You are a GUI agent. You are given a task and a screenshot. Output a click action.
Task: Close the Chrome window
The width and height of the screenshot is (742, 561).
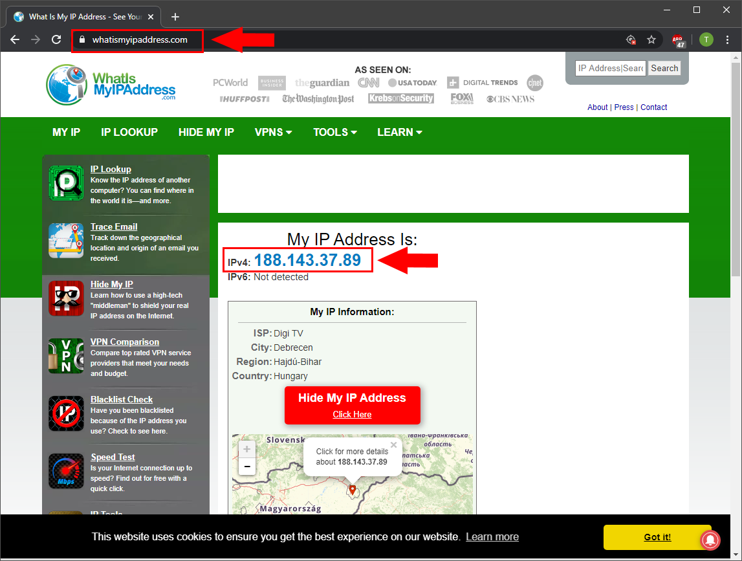pos(726,10)
